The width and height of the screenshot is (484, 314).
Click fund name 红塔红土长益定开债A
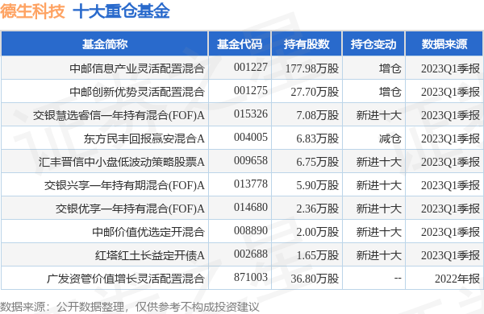click(150, 255)
